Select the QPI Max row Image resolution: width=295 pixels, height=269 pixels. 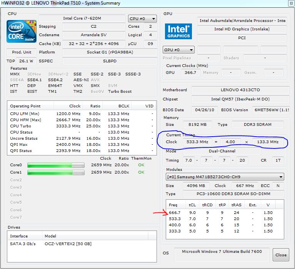coord(82,145)
